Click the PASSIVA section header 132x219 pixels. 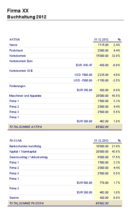pyautogui.click(x=16, y=141)
